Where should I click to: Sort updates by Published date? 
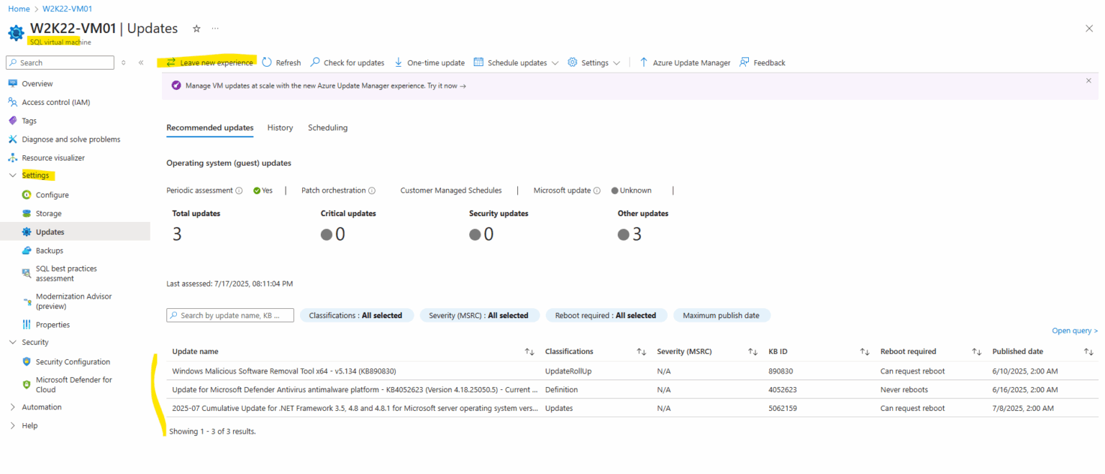coord(1088,351)
